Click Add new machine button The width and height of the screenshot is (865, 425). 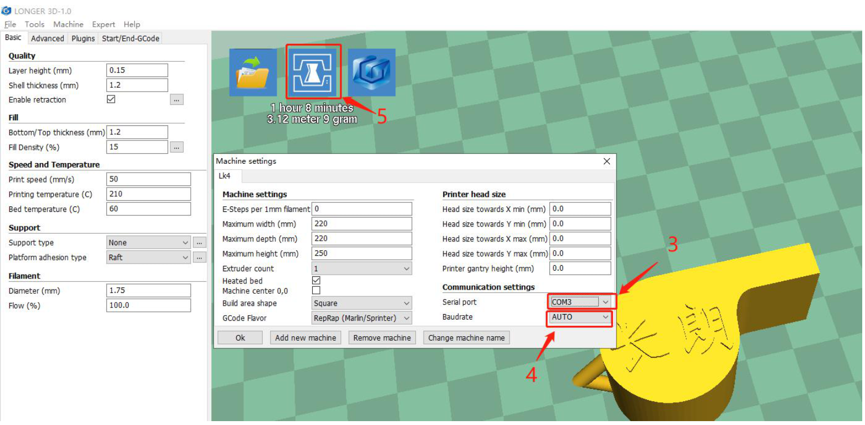tap(306, 337)
